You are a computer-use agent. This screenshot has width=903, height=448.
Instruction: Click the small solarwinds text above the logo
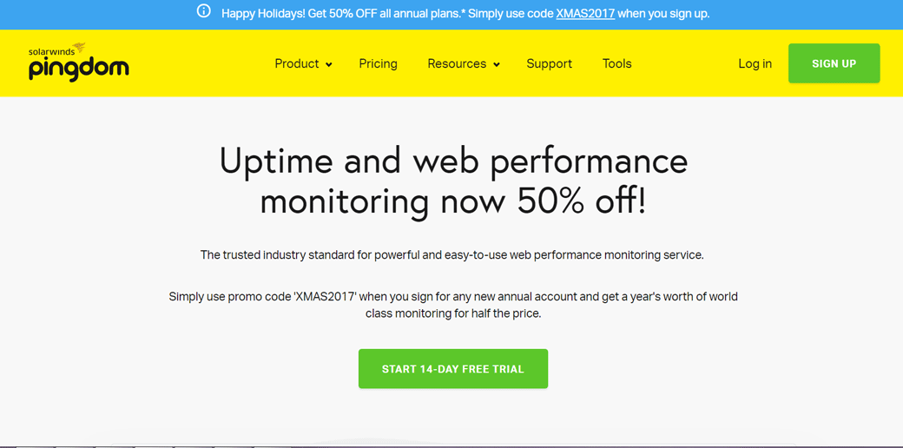[51, 51]
